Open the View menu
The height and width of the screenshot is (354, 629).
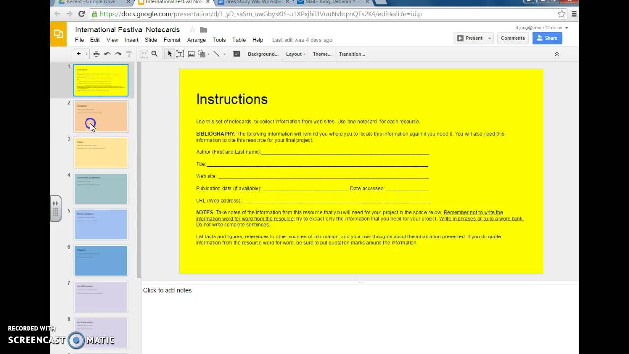[112, 40]
